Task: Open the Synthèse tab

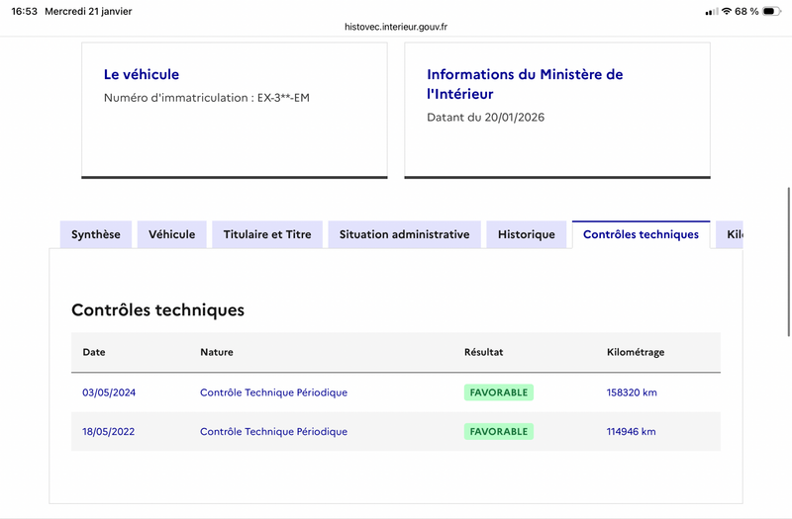Action: click(95, 234)
